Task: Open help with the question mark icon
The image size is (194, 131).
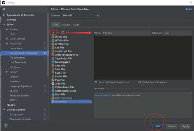Action: tap(6, 126)
